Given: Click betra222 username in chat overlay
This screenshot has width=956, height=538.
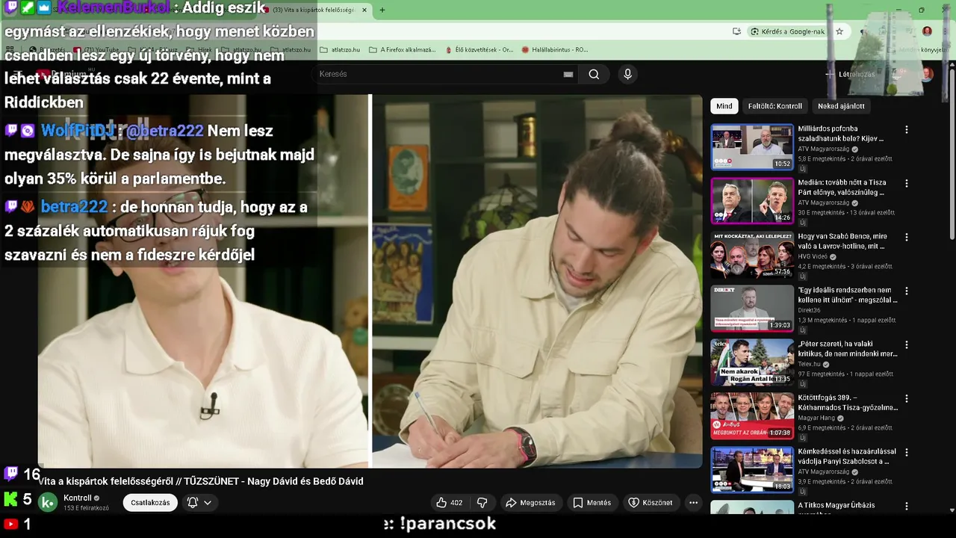Looking at the screenshot, I should 74,207.
